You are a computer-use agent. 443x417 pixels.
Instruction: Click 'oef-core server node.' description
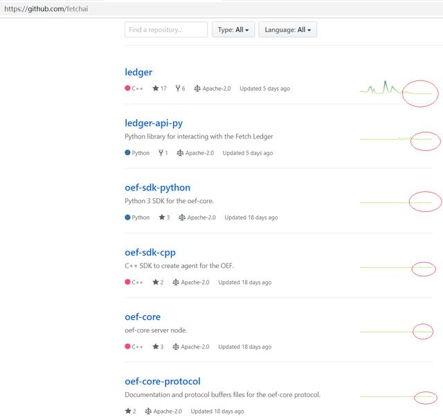point(156,330)
